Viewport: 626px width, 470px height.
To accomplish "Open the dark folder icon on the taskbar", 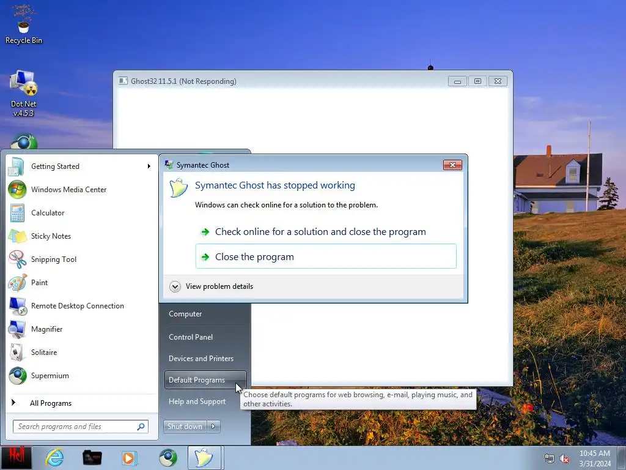I will coord(92,458).
